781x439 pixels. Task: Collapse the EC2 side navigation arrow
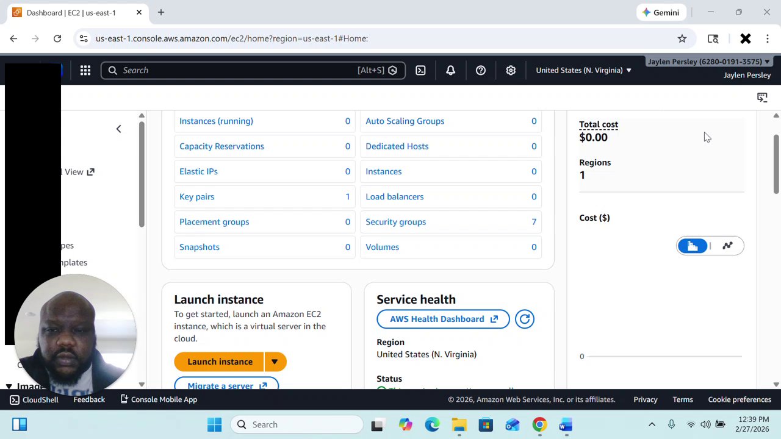pyautogui.click(x=119, y=129)
